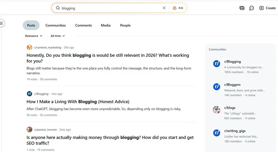
Task: Open r/blogs in Communities sidebar
Action: [x=230, y=107]
